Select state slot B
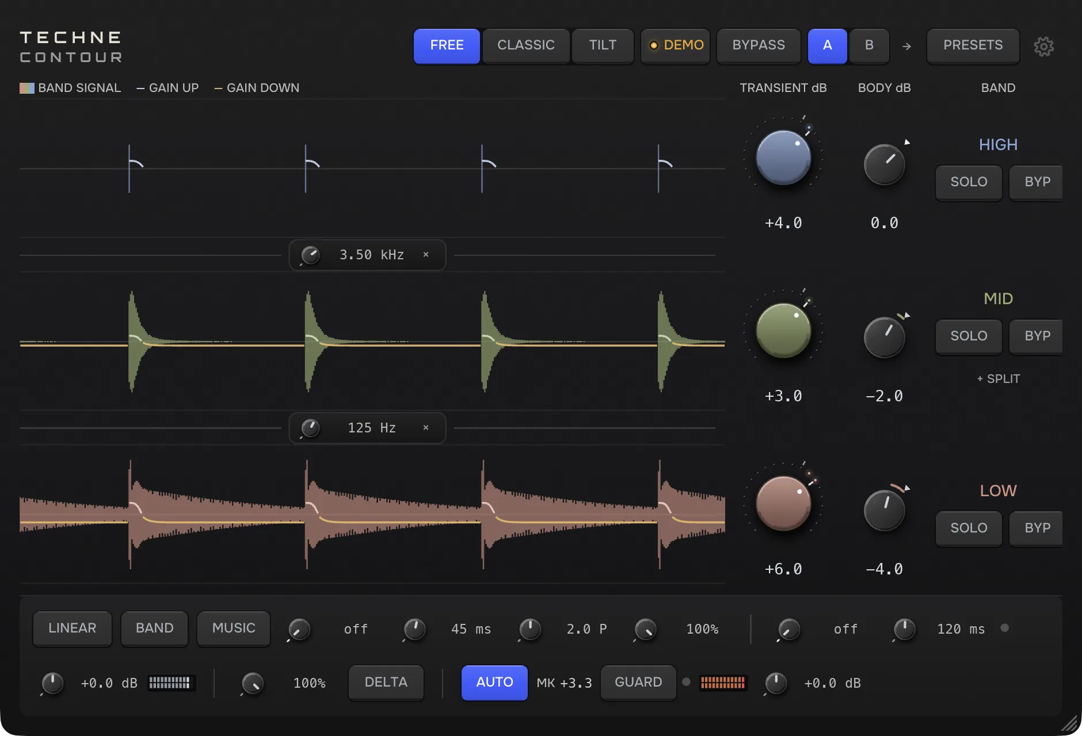1082x736 pixels. (869, 46)
